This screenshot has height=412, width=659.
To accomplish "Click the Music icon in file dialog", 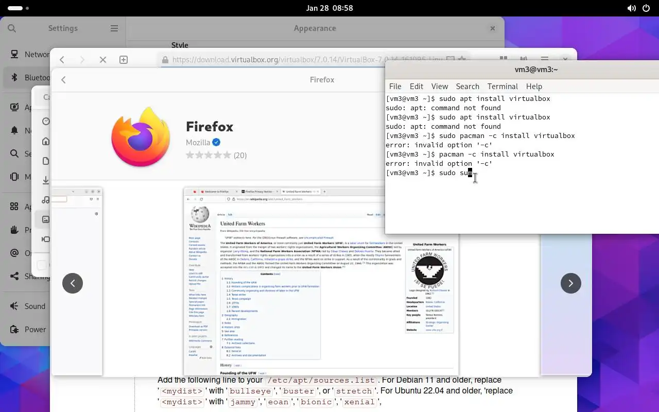I will coord(46,200).
